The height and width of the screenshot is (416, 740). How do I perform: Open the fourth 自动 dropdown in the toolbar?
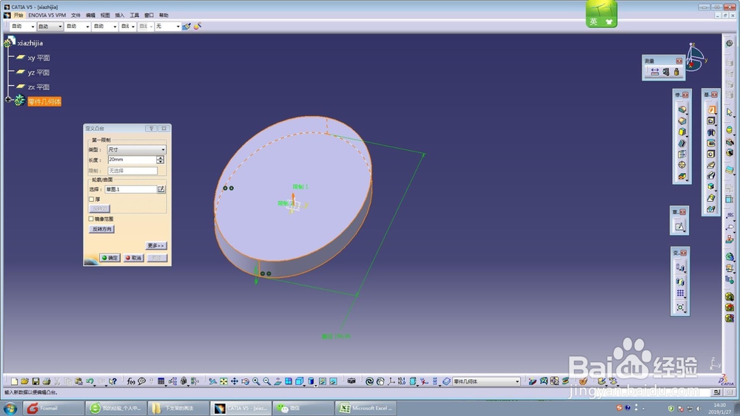click(x=105, y=27)
